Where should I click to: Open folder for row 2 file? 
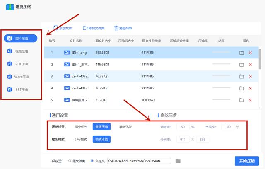242,65
